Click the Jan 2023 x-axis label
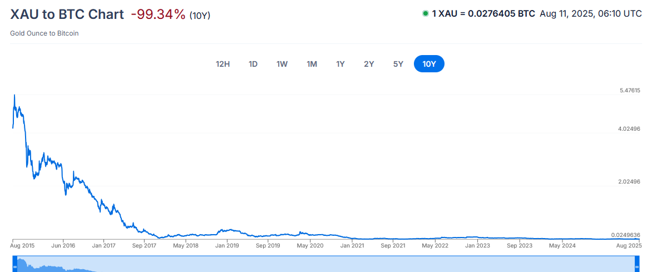 [x=477, y=246]
